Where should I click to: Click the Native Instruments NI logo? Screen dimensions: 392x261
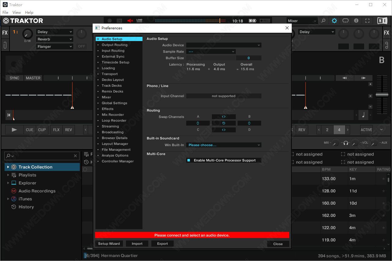[x=382, y=21]
